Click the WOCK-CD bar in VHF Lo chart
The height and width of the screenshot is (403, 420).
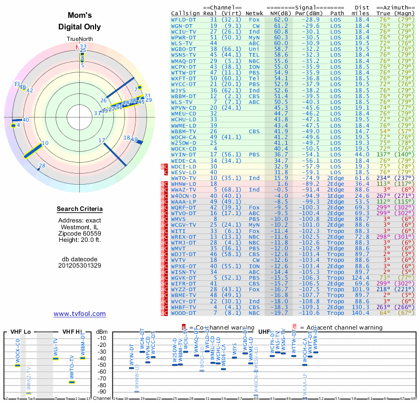pos(17,366)
